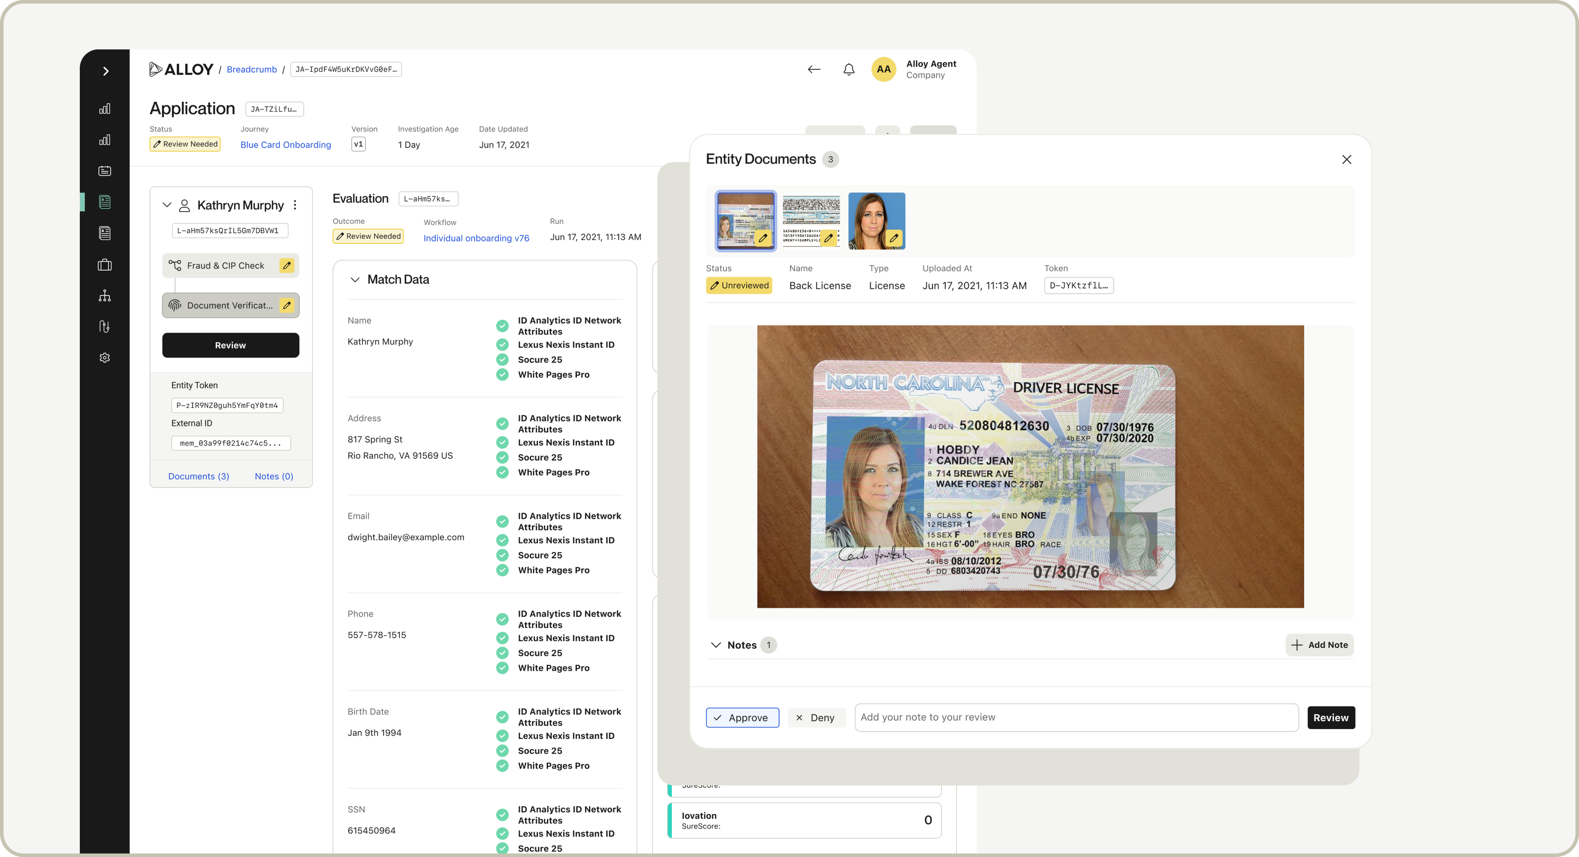Viewport: 1579px width, 857px height.
Task: Collapse the Kathryn Murphy entity card
Action: [167, 205]
